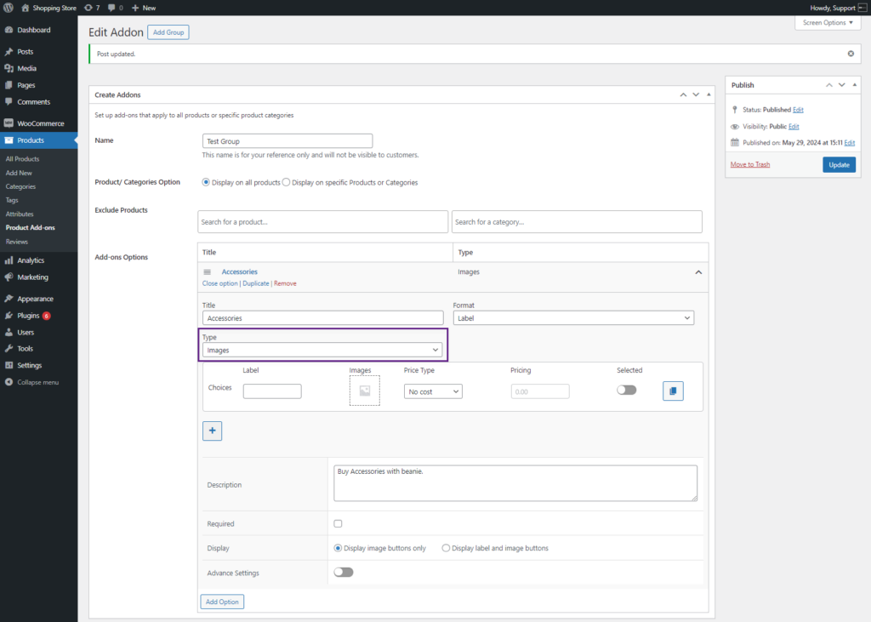This screenshot has width=871, height=622.
Task: Click the updates icon showing 7
Action: pyautogui.click(x=88, y=8)
